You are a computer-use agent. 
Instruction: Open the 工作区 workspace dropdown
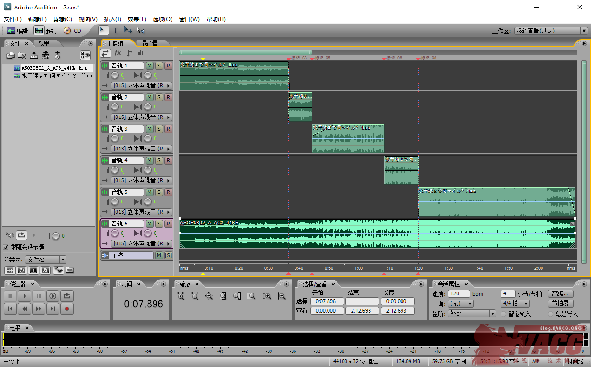[x=550, y=31]
